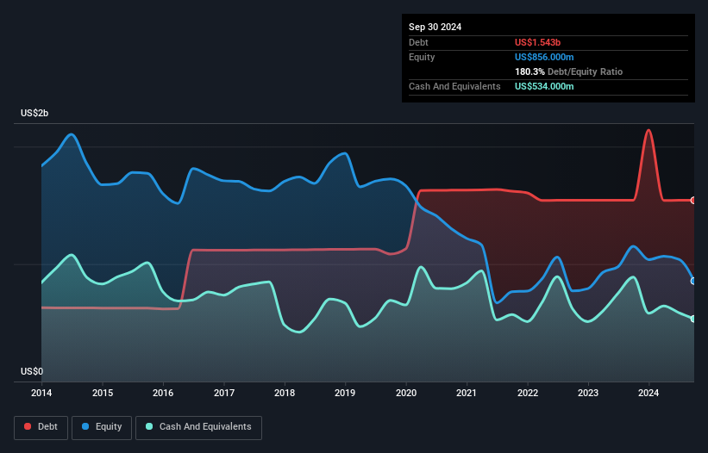708x453 pixels.
Task: Click the 180.3% Debt/Equity Ratio text
Action: click(x=568, y=71)
